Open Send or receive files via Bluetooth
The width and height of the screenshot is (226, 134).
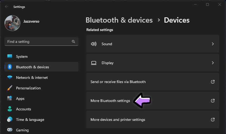[118, 82]
